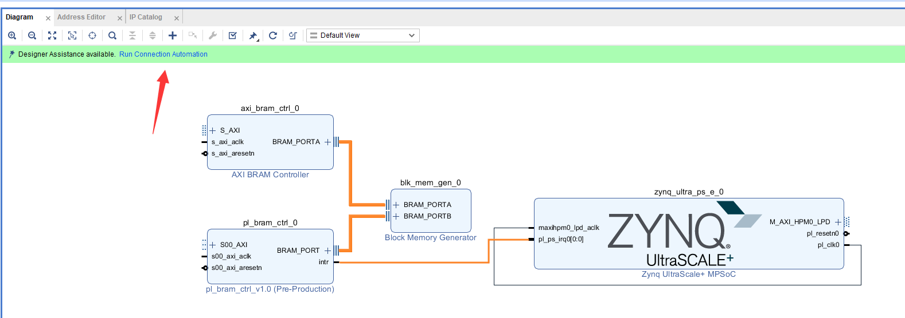Click the Block Memory Generator label
Screen dimensions: 905x318
[x=431, y=237]
